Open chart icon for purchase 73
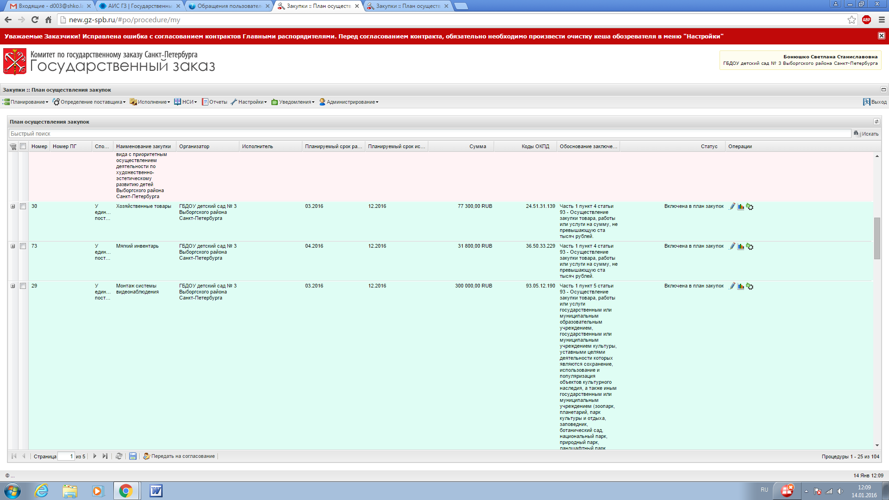Screen dimensions: 889x500 coord(741,246)
